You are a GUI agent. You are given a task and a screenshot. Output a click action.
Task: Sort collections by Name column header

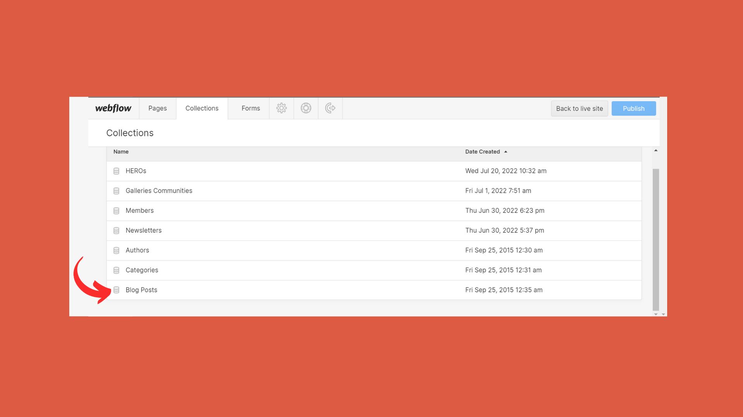click(x=121, y=152)
